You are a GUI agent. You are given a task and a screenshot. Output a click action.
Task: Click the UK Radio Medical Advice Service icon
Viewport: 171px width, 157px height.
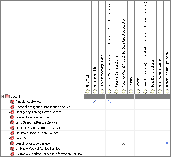(12, 149)
